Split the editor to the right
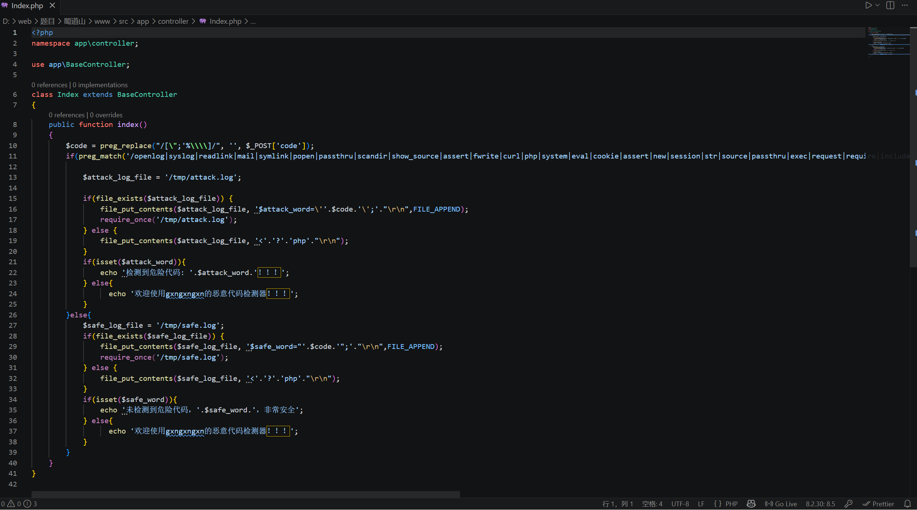The width and height of the screenshot is (917, 510). (x=890, y=5)
